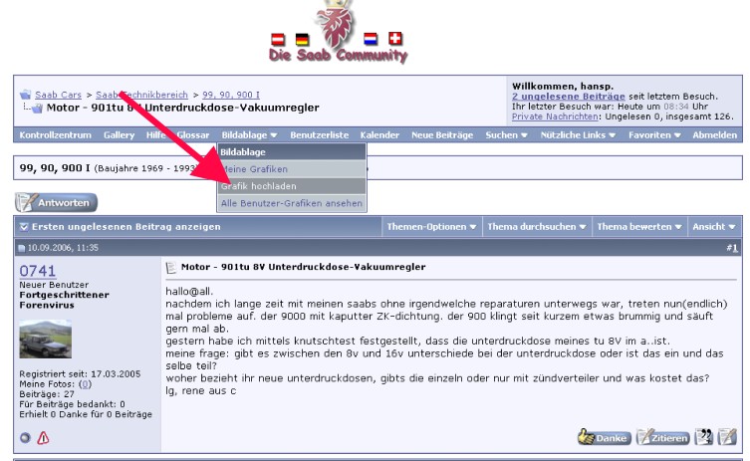Click the Bildablage menu header

(x=292, y=152)
